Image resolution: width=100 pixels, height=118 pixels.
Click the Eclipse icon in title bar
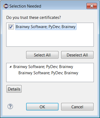(6, 6)
